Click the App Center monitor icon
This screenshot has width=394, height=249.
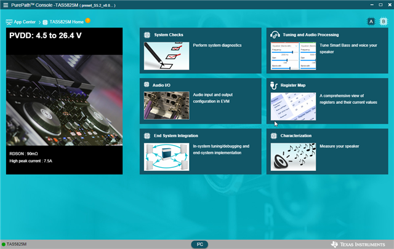pos(9,22)
